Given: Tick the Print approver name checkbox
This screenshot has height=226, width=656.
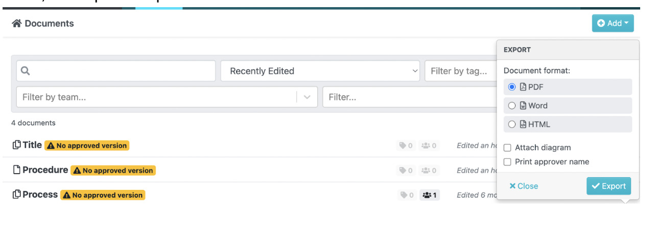Looking at the screenshot, I should click(507, 162).
